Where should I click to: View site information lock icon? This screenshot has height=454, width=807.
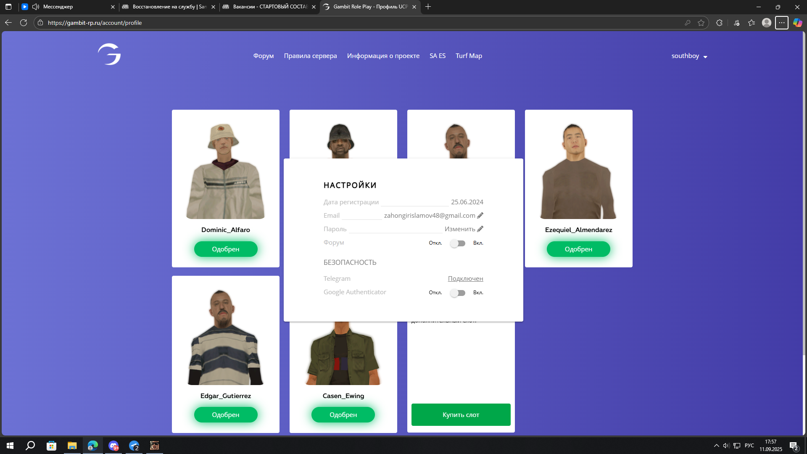point(40,23)
